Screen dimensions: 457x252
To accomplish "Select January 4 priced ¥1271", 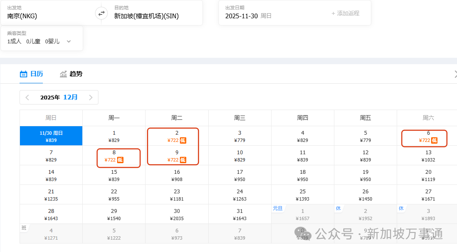I will [x=51, y=234].
